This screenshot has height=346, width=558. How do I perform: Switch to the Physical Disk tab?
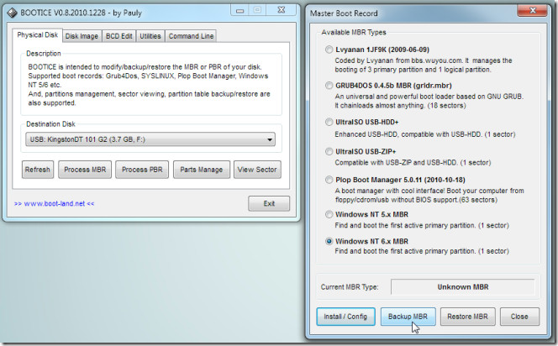tap(37, 34)
